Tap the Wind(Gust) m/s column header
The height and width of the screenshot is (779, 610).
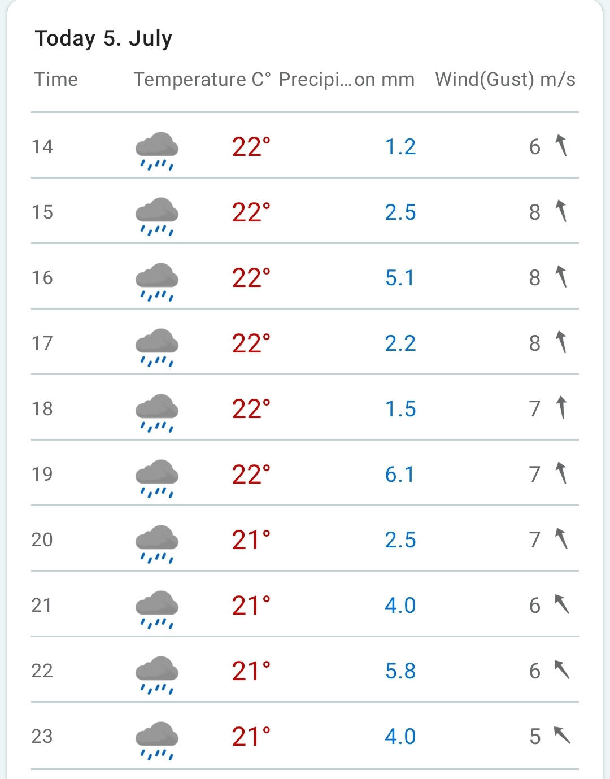pos(505,80)
